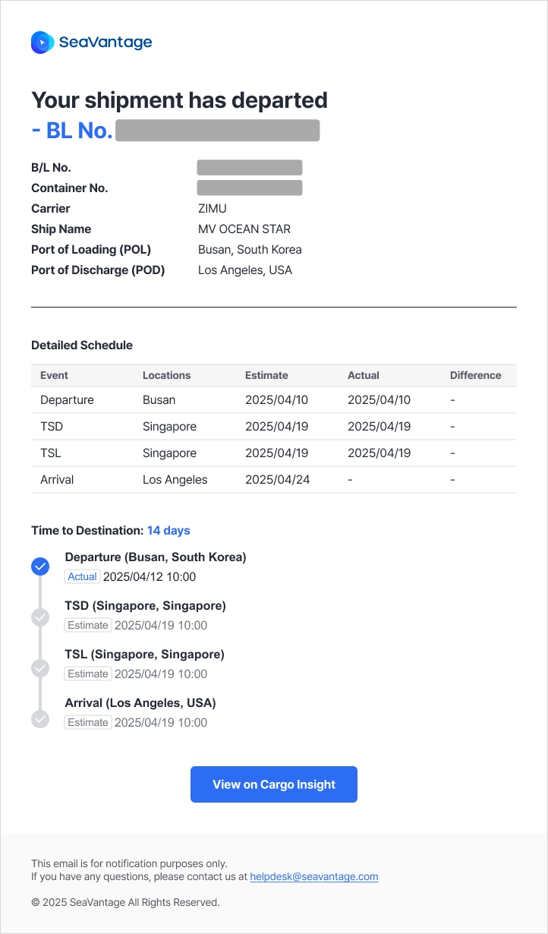Click the redacted BL number in heading
Image resolution: width=548 pixels, height=934 pixels.
[x=217, y=131]
